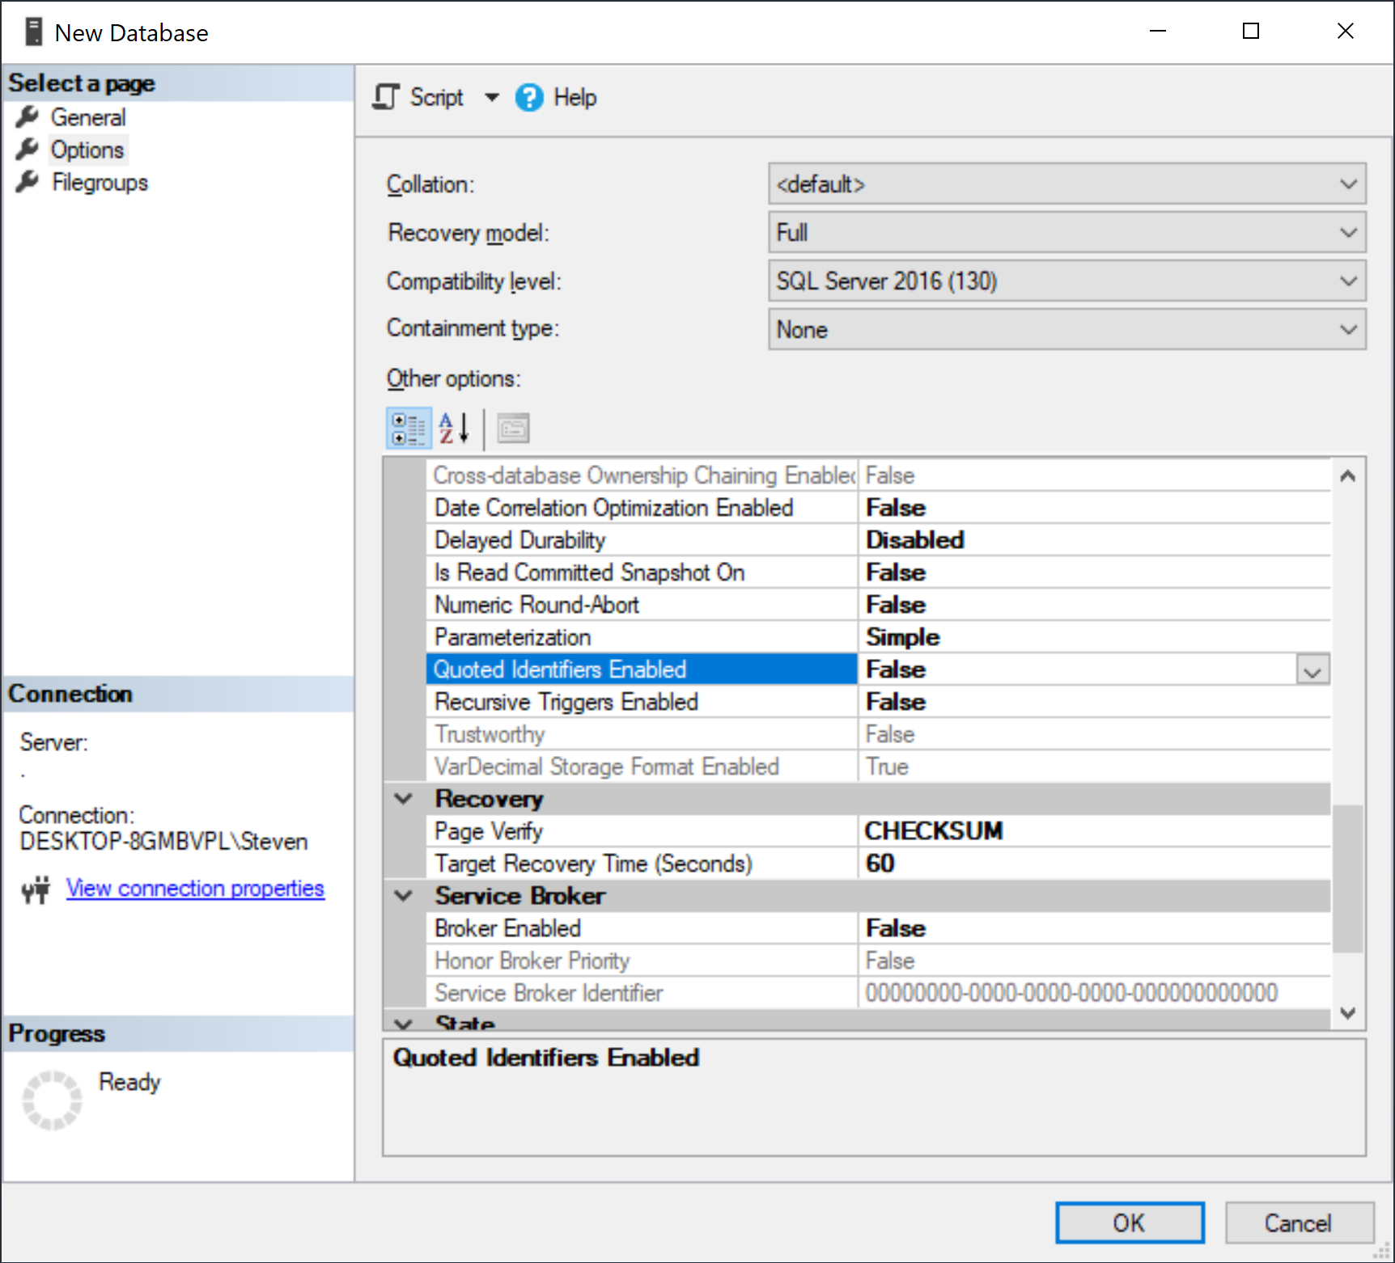Select the Categorized view icon
Viewport: 1395px width, 1263px height.
coord(408,428)
